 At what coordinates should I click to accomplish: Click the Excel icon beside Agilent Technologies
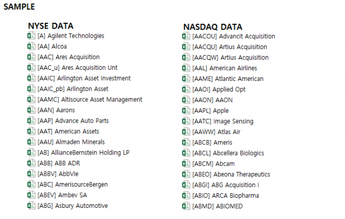[31, 36]
